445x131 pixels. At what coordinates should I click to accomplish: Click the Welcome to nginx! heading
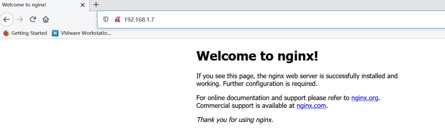click(x=257, y=56)
